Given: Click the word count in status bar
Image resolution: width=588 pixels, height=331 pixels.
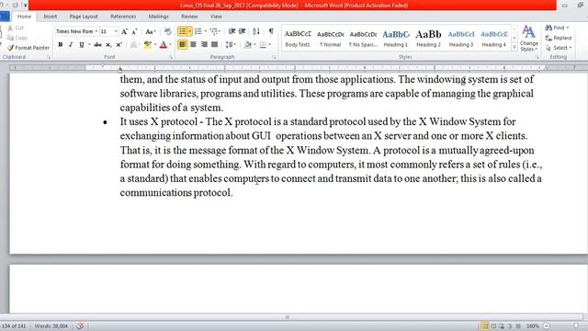Looking at the screenshot, I should click(x=51, y=326).
